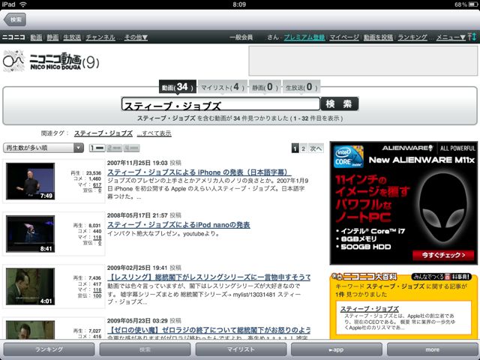Click the 2009年02月25日 19:41 date text

[x=137, y=268]
